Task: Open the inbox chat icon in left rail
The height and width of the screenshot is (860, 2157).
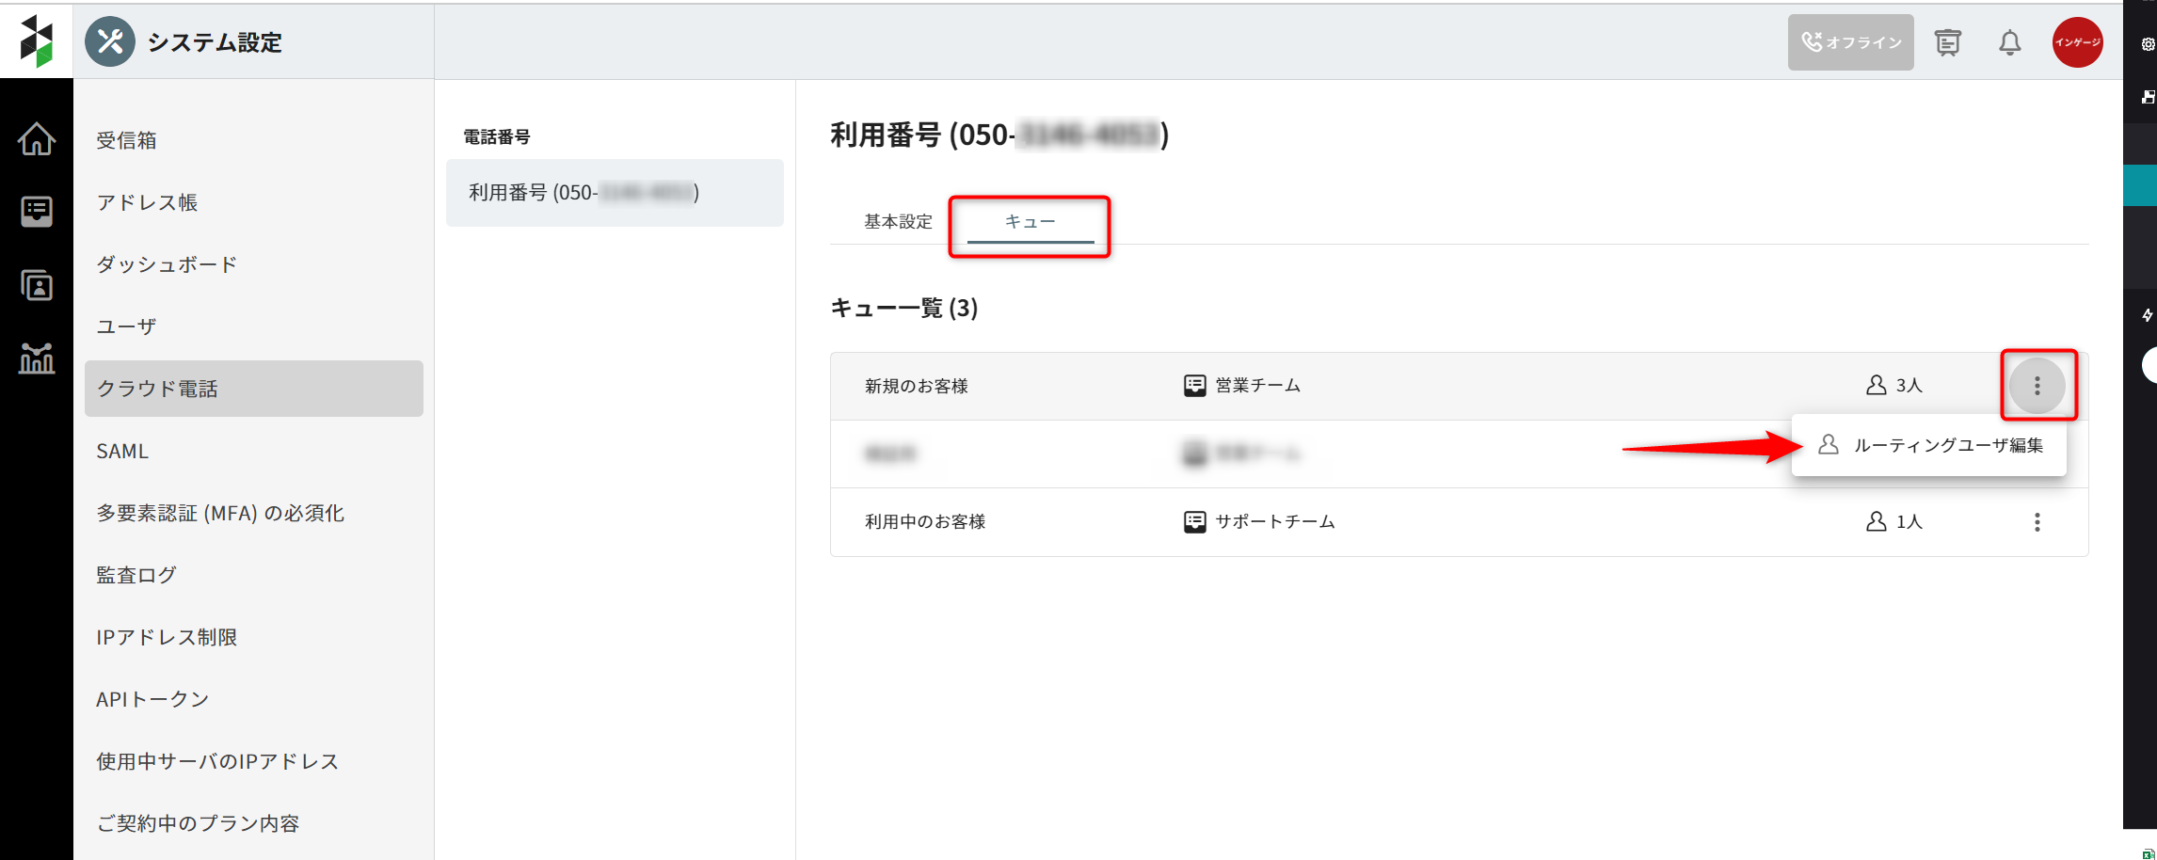Action: [x=36, y=212]
